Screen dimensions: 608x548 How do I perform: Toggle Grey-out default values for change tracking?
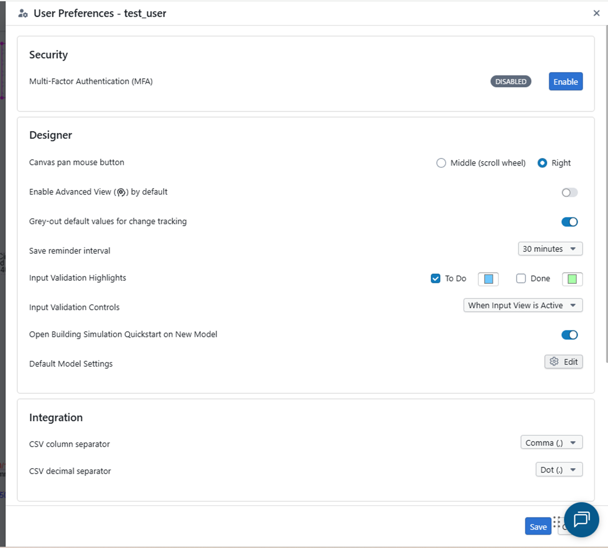[x=570, y=222]
